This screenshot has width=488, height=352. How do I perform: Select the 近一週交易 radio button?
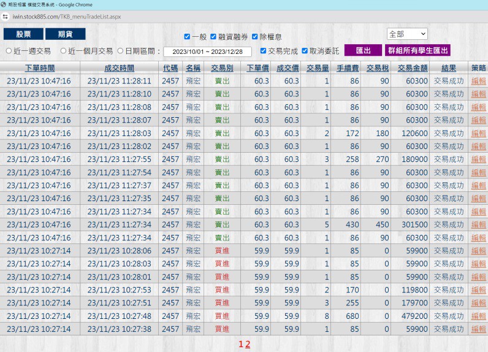(9, 51)
